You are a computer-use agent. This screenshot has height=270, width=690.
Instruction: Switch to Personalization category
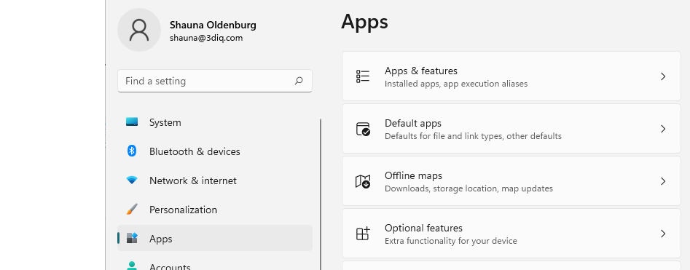coord(215,210)
